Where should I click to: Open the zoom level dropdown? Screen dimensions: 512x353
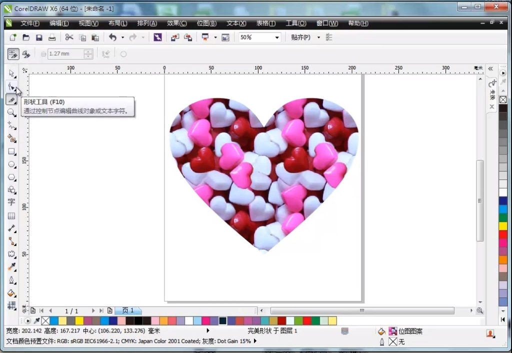click(276, 37)
